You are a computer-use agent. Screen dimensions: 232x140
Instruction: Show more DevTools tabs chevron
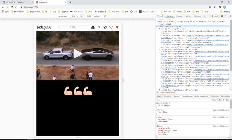coord(204,16)
